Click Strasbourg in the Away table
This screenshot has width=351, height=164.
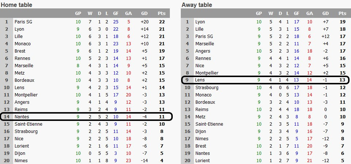[x=207, y=88]
